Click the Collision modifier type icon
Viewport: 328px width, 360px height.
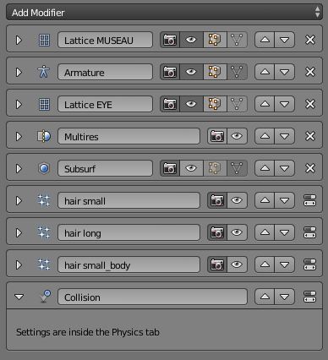click(x=45, y=297)
